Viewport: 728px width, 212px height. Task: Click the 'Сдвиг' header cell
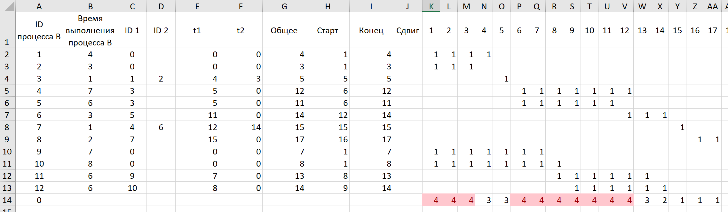[408, 30]
